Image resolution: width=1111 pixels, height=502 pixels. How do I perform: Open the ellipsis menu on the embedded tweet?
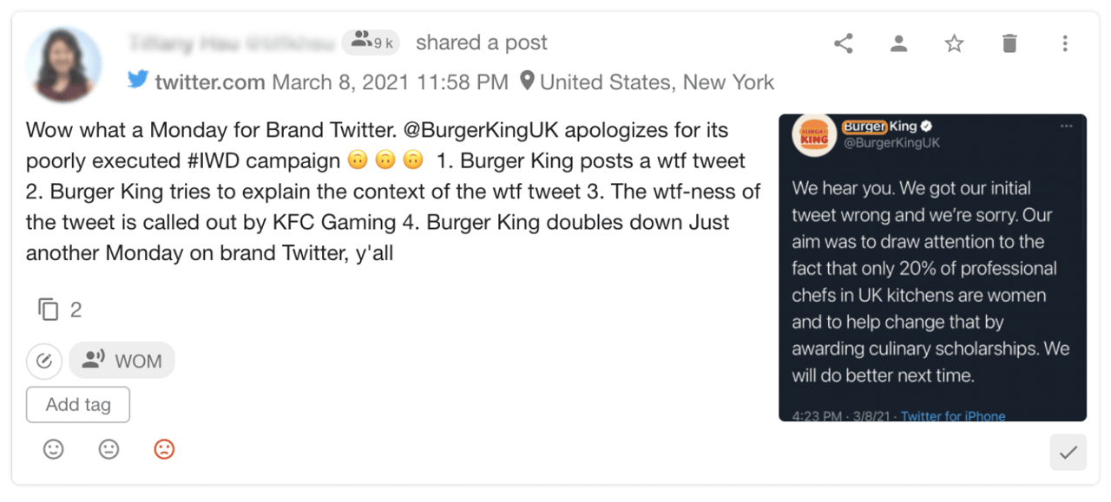pos(1067,126)
